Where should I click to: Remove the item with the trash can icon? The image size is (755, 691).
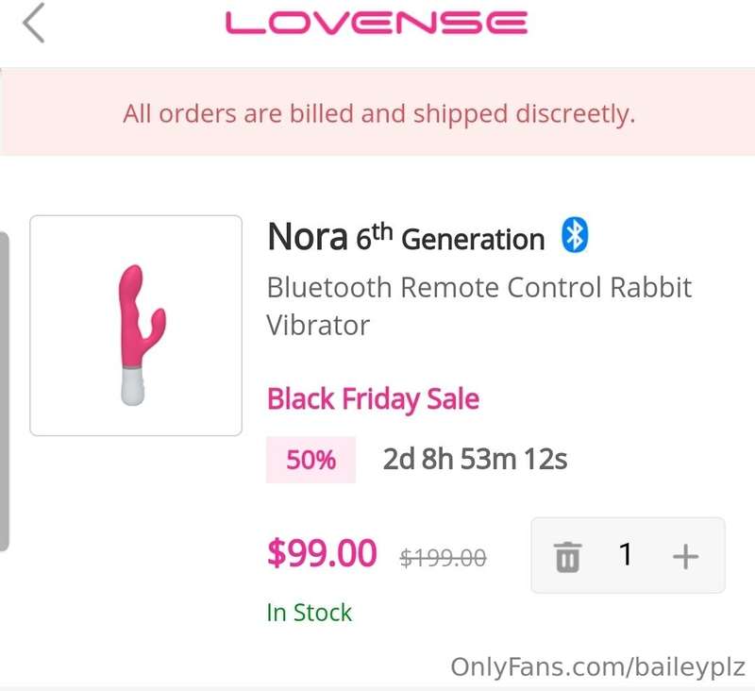[x=568, y=557]
